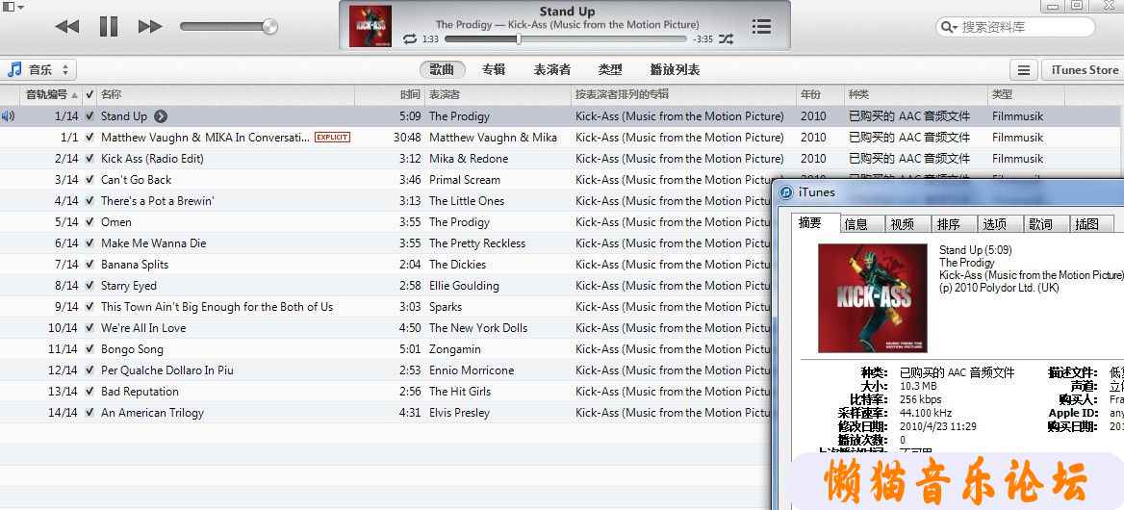Click the list view menu icon near iTunes Store

point(1024,70)
